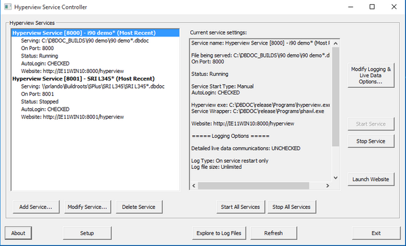Click 'Serving: \\orlando\Buildroots' line
The width and height of the screenshot is (406, 246).
93,87
